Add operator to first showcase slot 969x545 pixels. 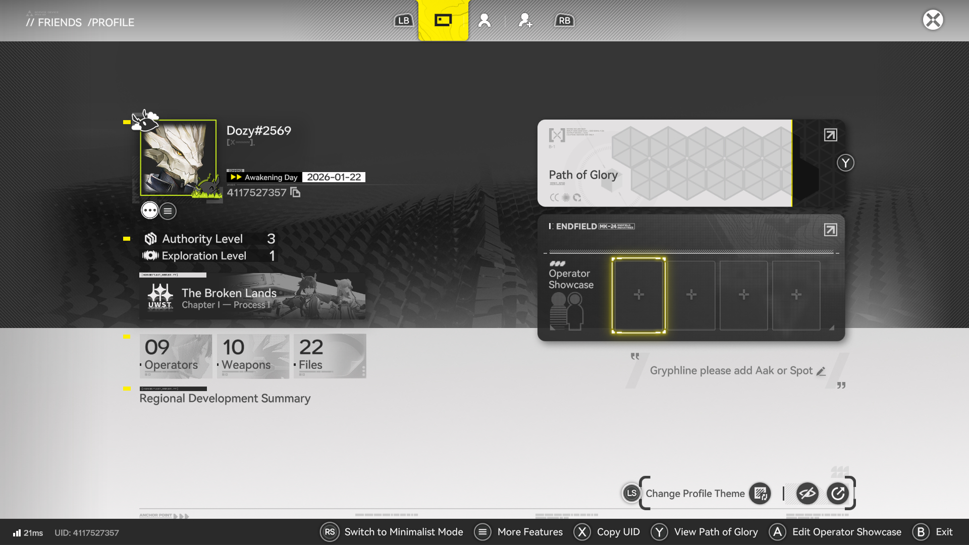(x=638, y=295)
